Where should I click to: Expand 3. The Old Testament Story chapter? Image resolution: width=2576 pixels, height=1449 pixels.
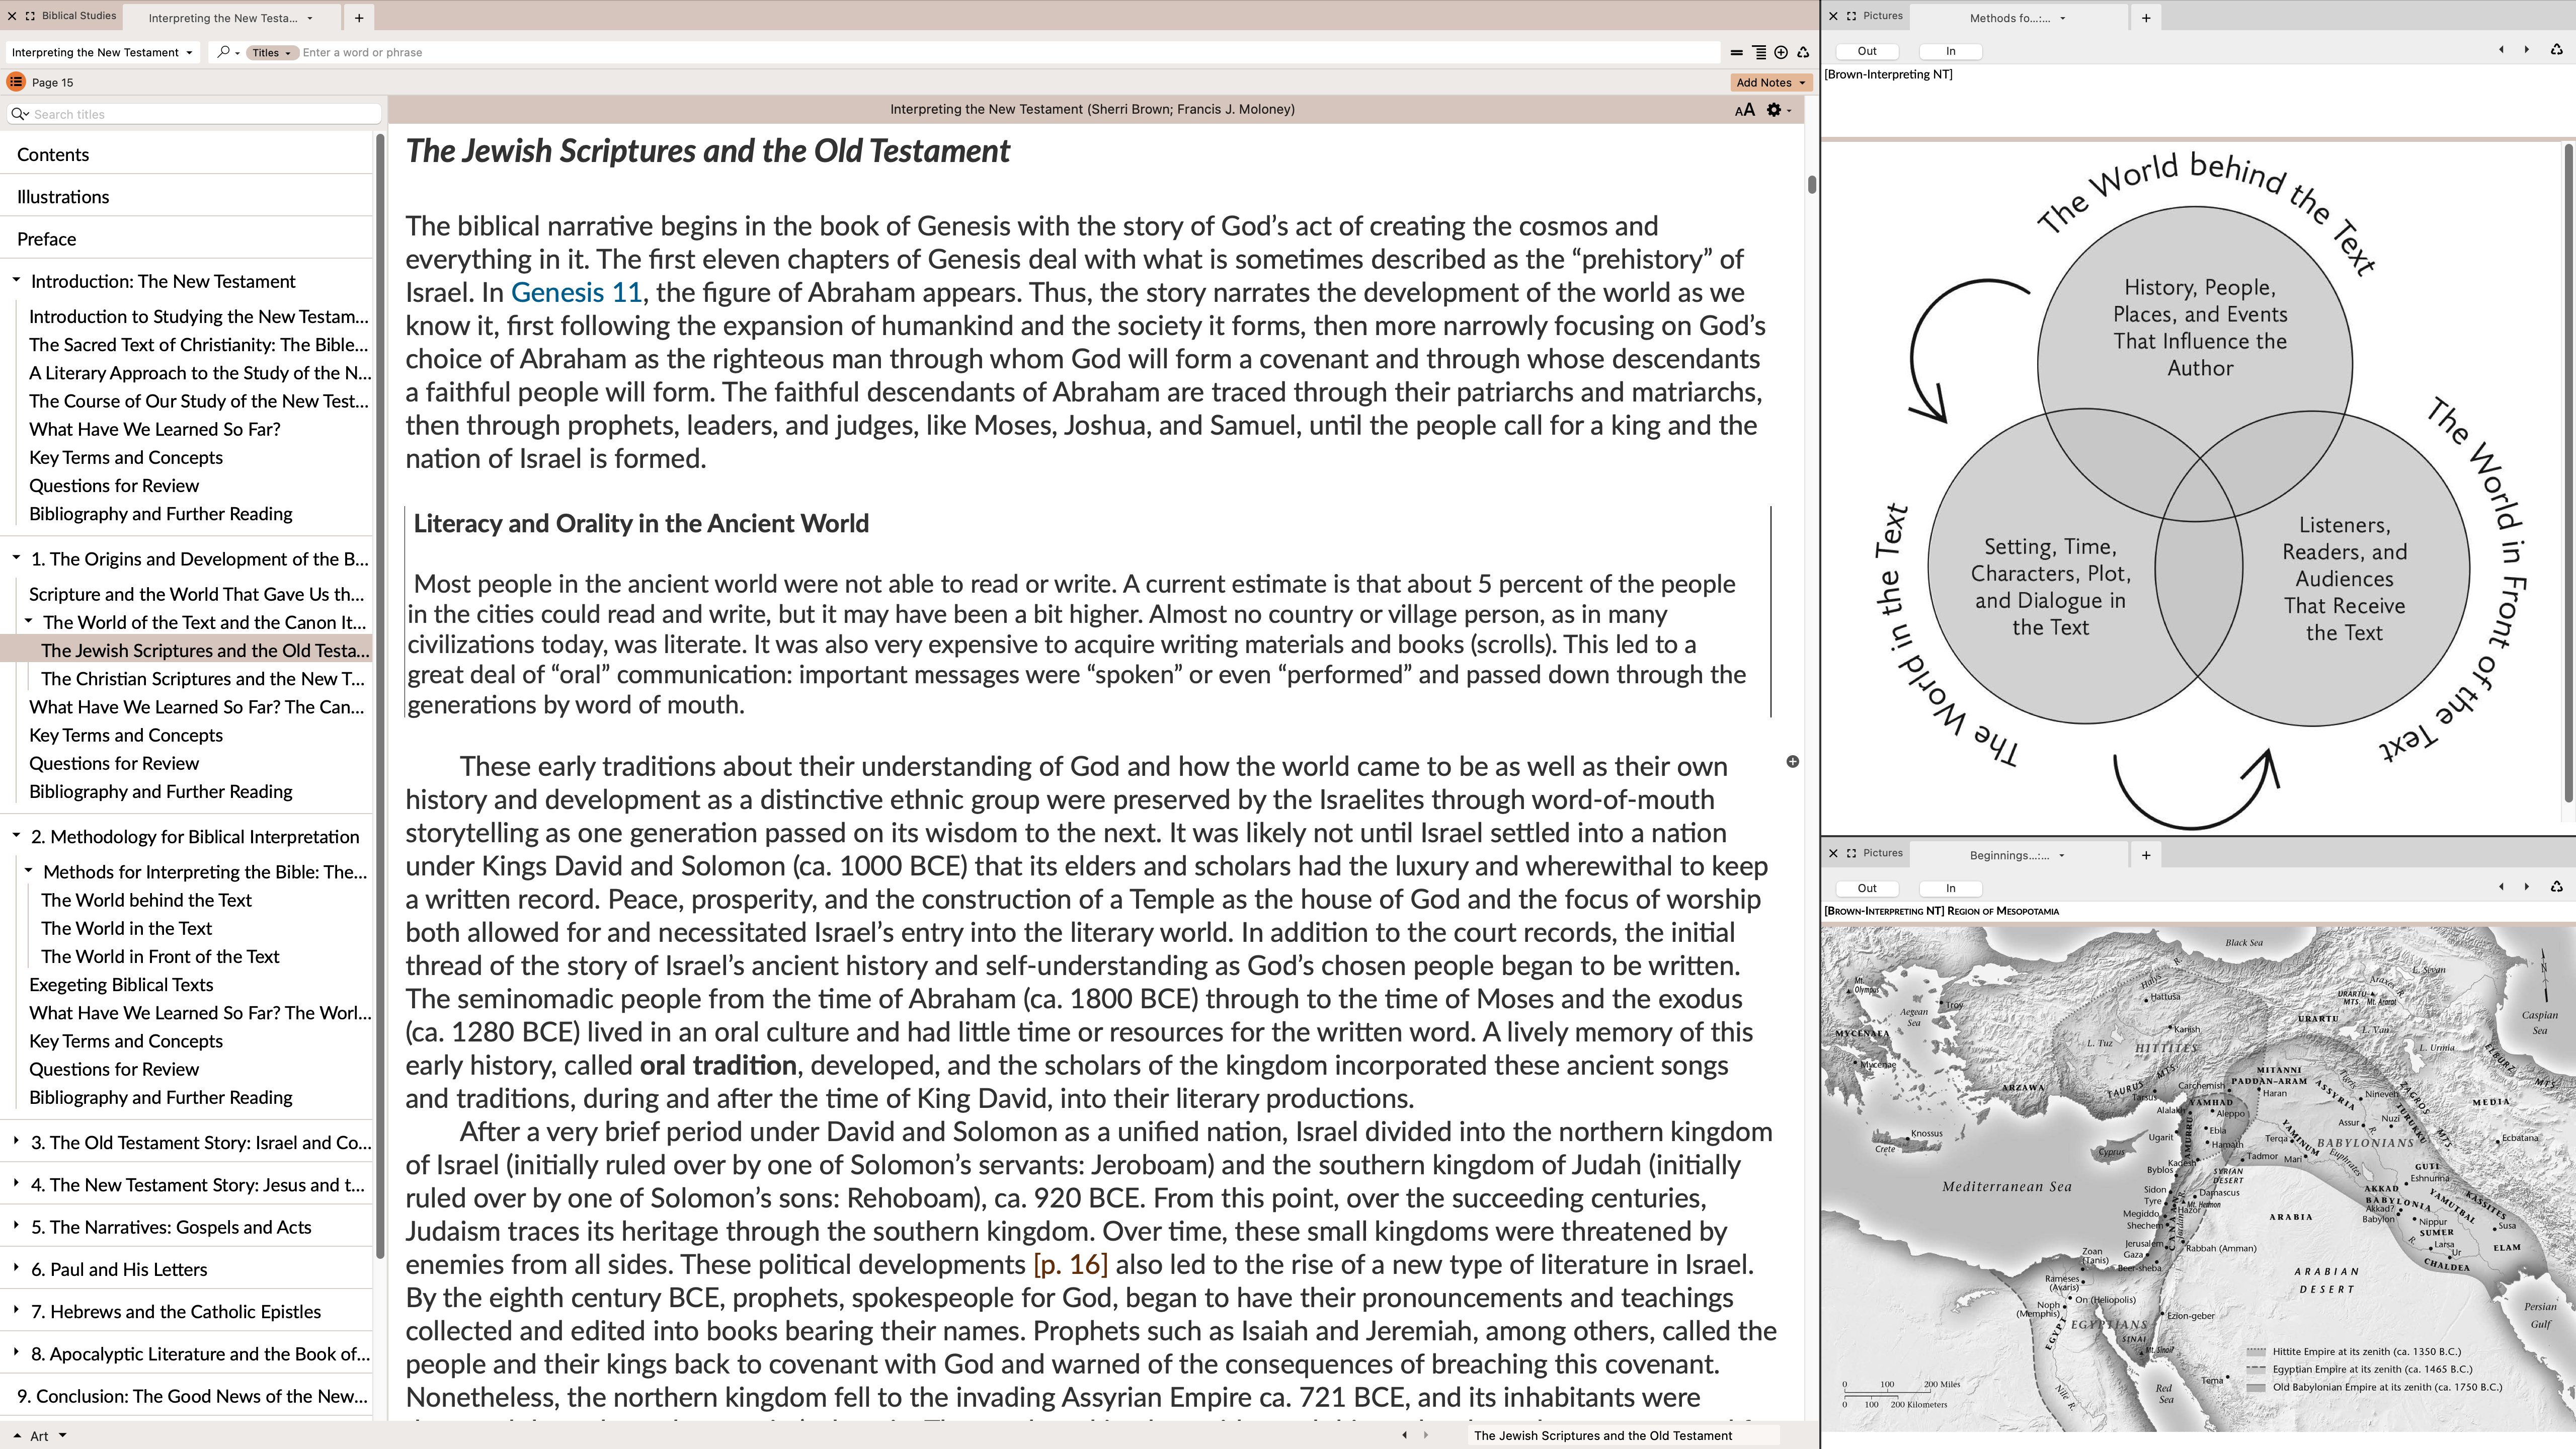pos(16,1141)
